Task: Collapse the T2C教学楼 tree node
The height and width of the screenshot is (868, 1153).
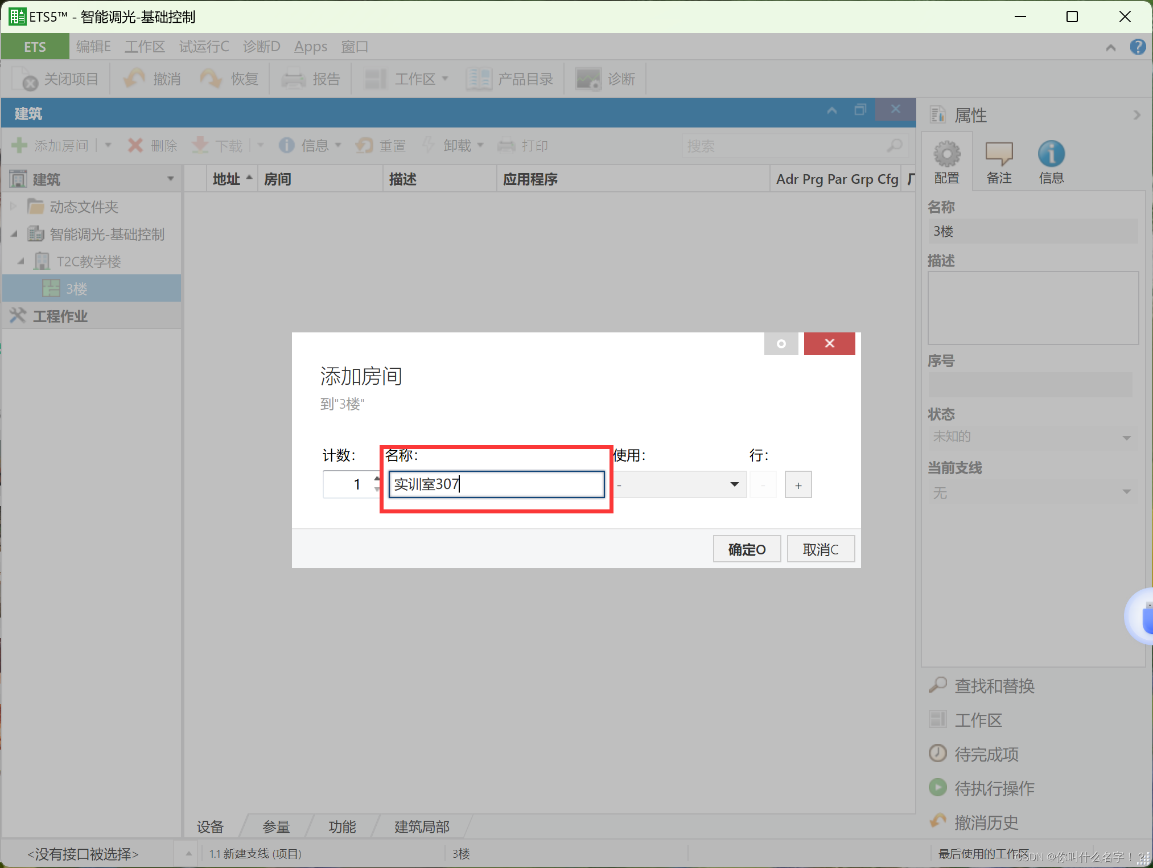Action: pyautogui.click(x=21, y=261)
